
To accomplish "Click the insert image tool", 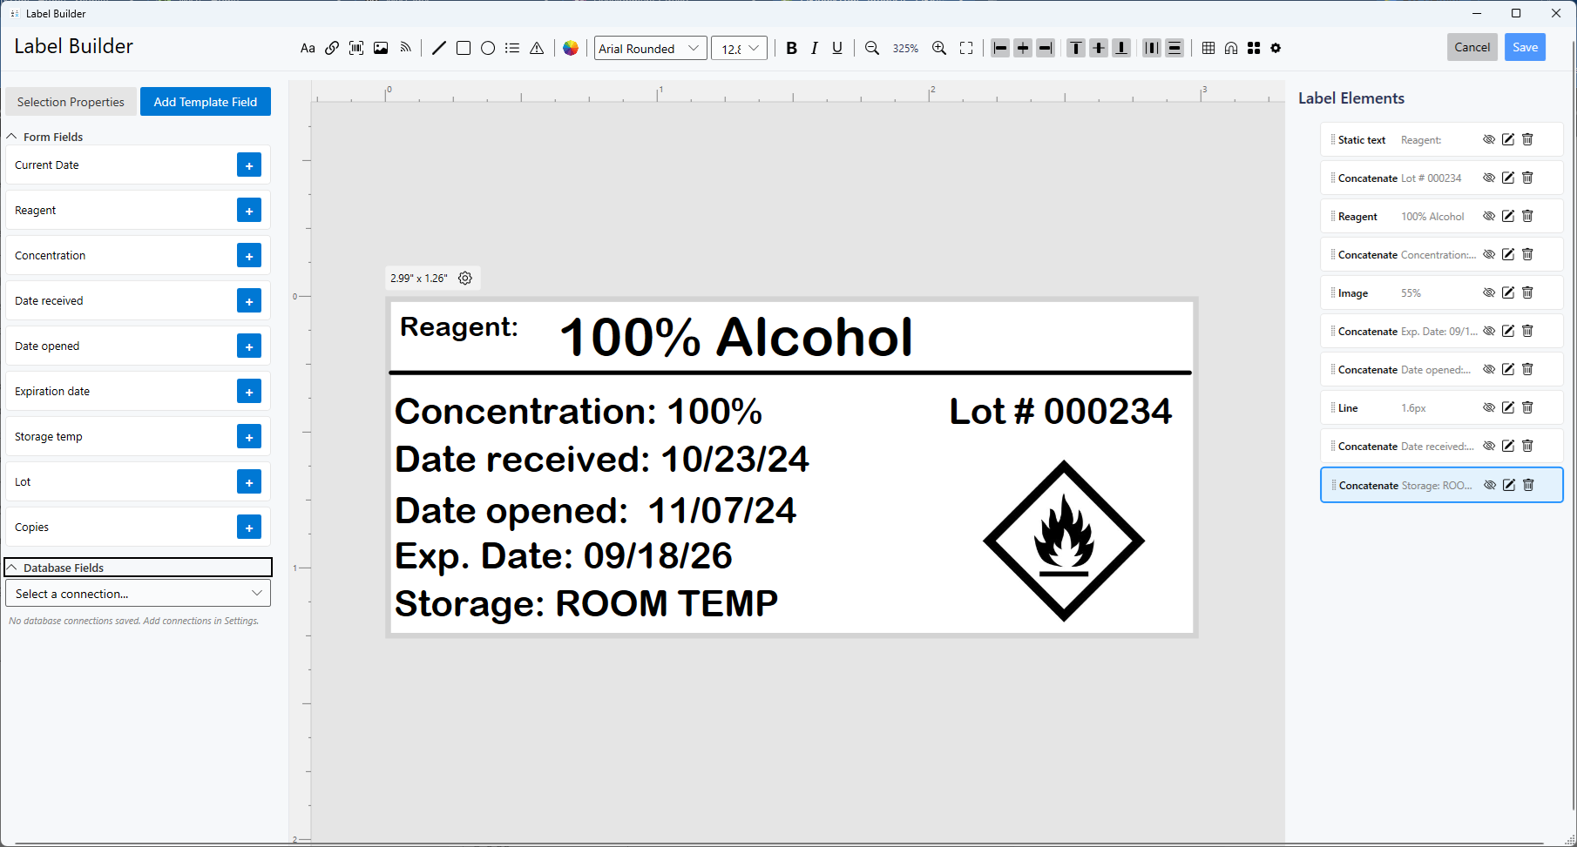I will tap(381, 48).
